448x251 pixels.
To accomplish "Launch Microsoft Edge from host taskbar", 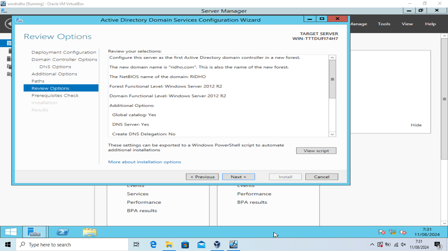I will pos(153,244).
